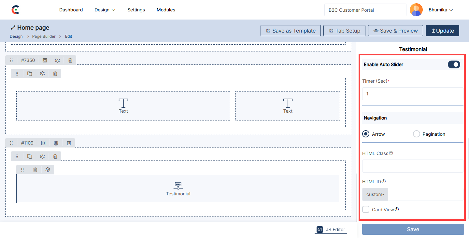The image size is (469, 238).
Task: Open settings gear for section #7350
Action: click(x=57, y=60)
